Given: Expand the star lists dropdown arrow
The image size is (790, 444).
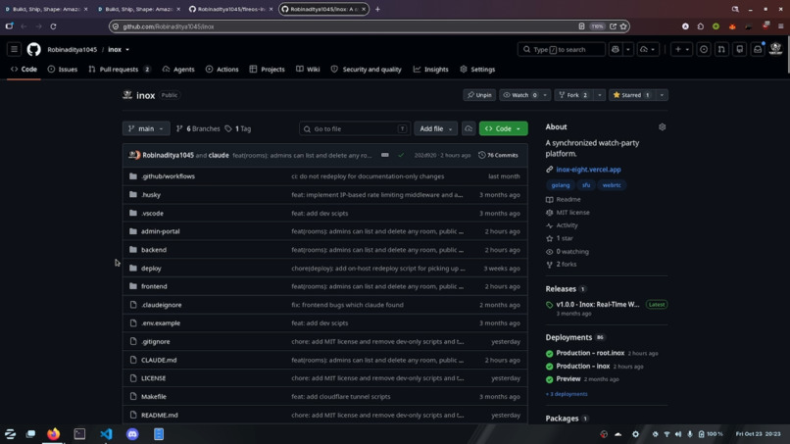Looking at the screenshot, I should (662, 95).
